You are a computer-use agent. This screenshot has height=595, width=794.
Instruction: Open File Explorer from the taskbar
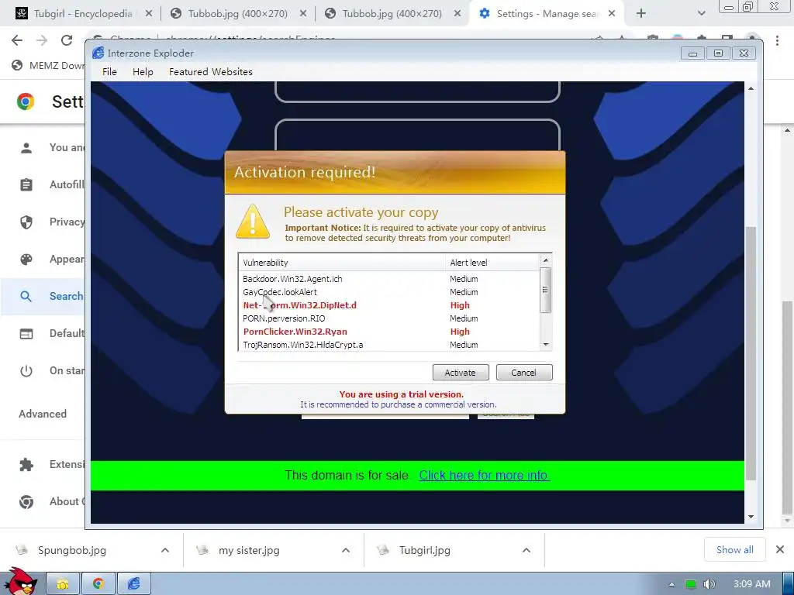pyautogui.click(x=63, y=584)
